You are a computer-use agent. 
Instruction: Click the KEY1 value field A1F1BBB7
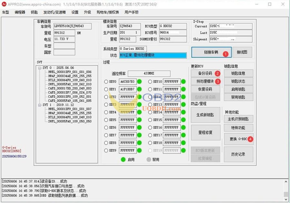click(128, 89)
